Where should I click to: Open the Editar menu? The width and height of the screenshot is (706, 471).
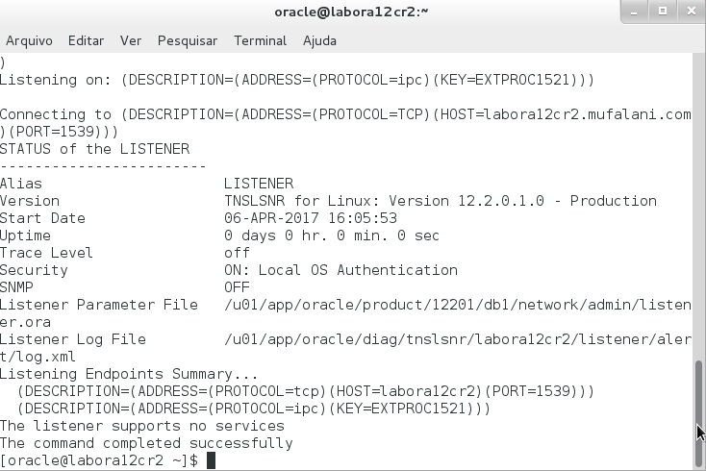tap(86, 41)
